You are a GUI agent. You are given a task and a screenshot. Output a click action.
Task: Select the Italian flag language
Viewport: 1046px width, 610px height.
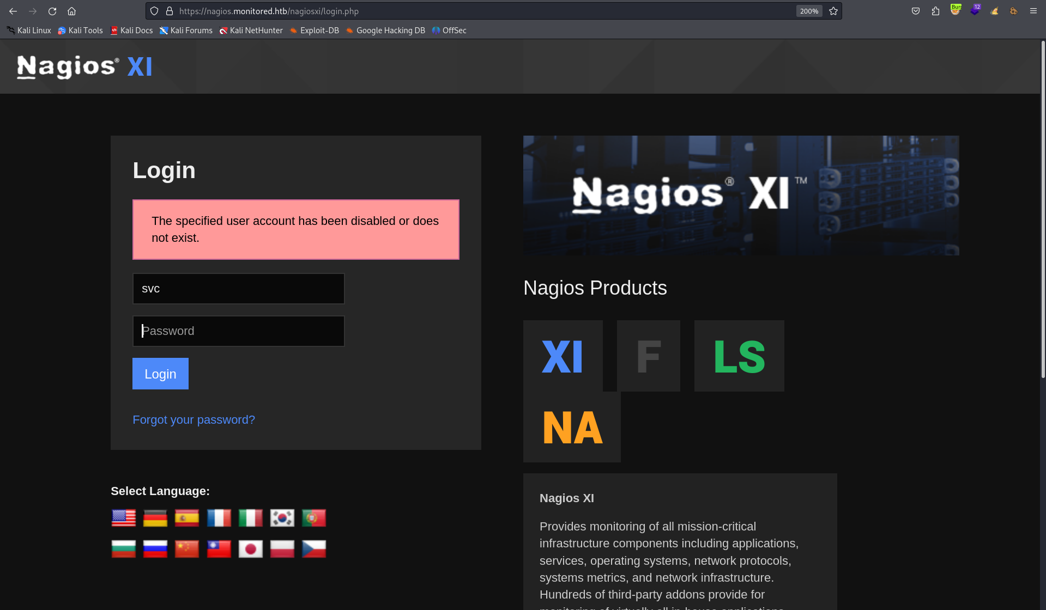tap(251, 518)
